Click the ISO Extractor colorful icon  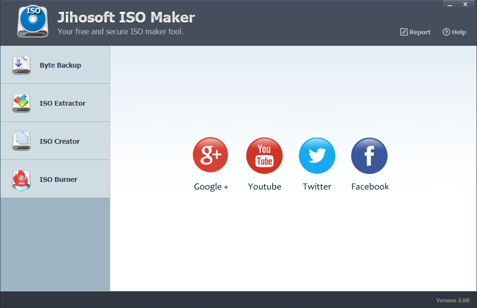[x=21, y=103]
